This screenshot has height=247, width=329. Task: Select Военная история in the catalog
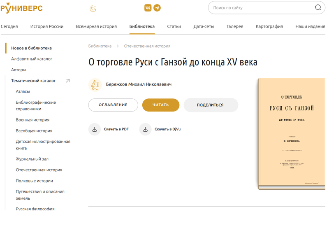point(32,120)
